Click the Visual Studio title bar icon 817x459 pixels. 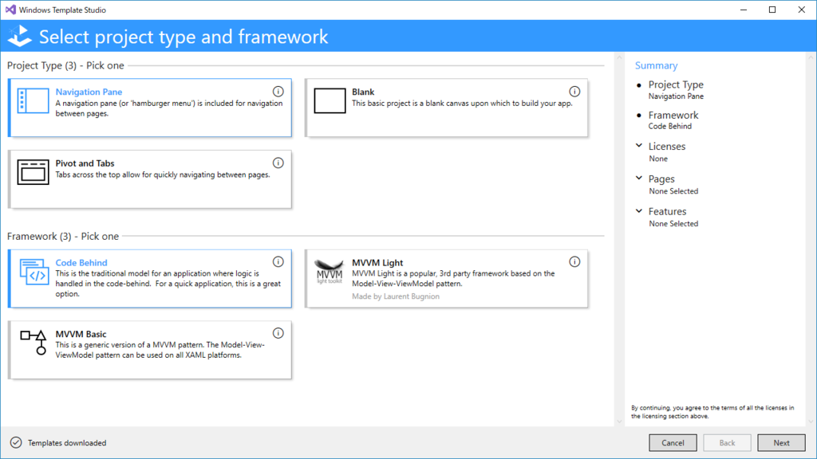[10, 10]
